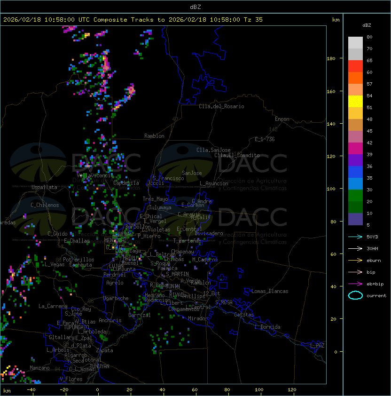Pick the bright yellow dBZ swatch
Viewport: 391px width, 396px height.
pyautogui.click(x=355, y=102)
